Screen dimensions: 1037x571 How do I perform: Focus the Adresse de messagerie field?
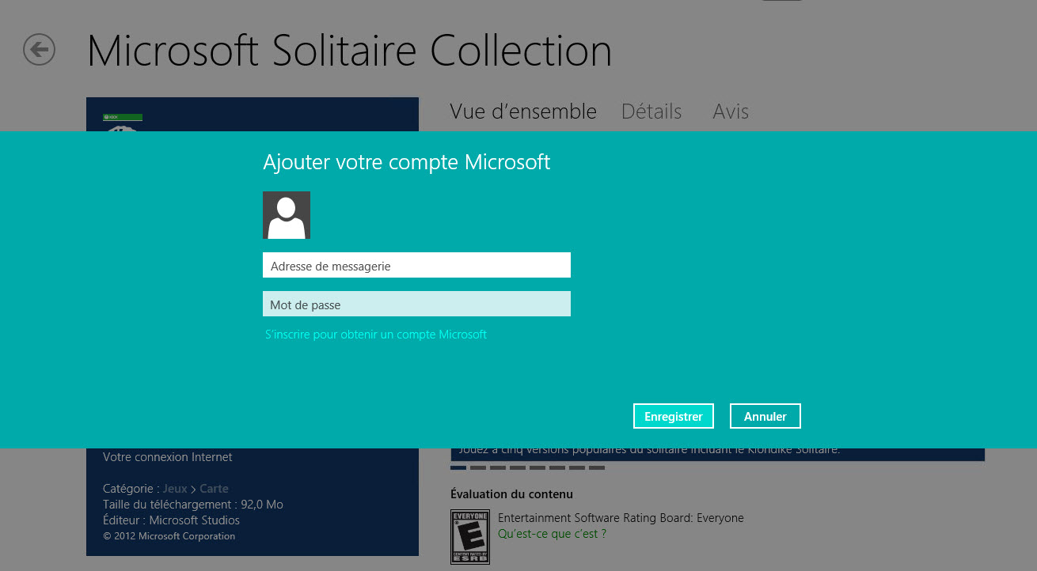point(416,266)
